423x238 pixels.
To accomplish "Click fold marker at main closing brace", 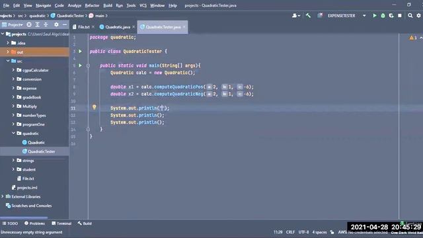I will (x=88, y=130).
